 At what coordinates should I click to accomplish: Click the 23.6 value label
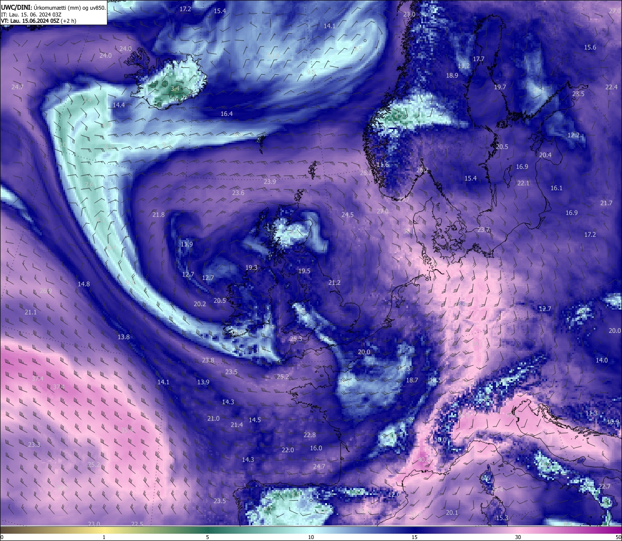click(238, 193)
